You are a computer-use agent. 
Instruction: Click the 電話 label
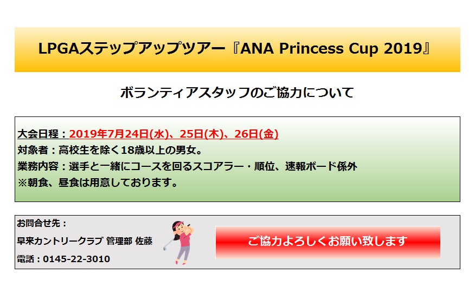[27, 259]
